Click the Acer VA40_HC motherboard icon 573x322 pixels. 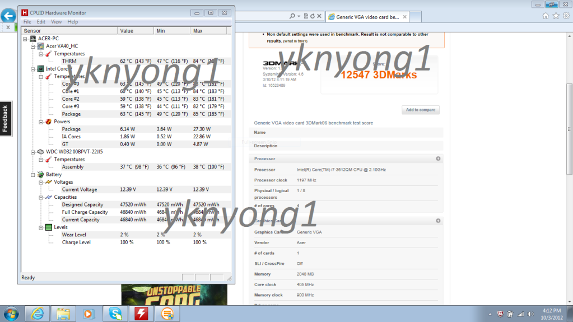coord(41,46)
